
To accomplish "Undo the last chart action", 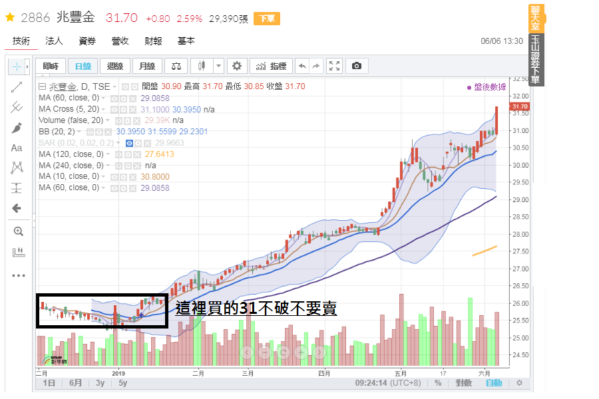I will point(302,66).
